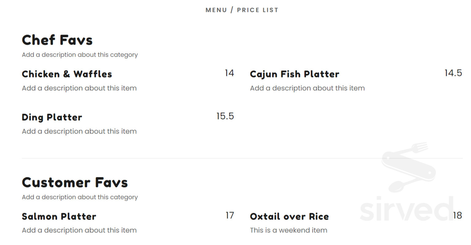Select the Customer Favs category heading
This screenshot has height=245, width=471.
point(75,183)
